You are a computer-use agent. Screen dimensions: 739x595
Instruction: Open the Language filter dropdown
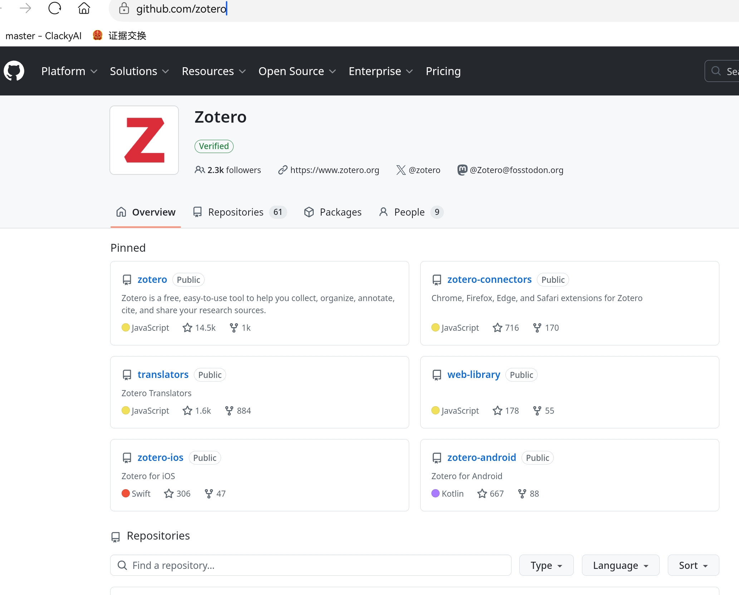click(621, 565)
